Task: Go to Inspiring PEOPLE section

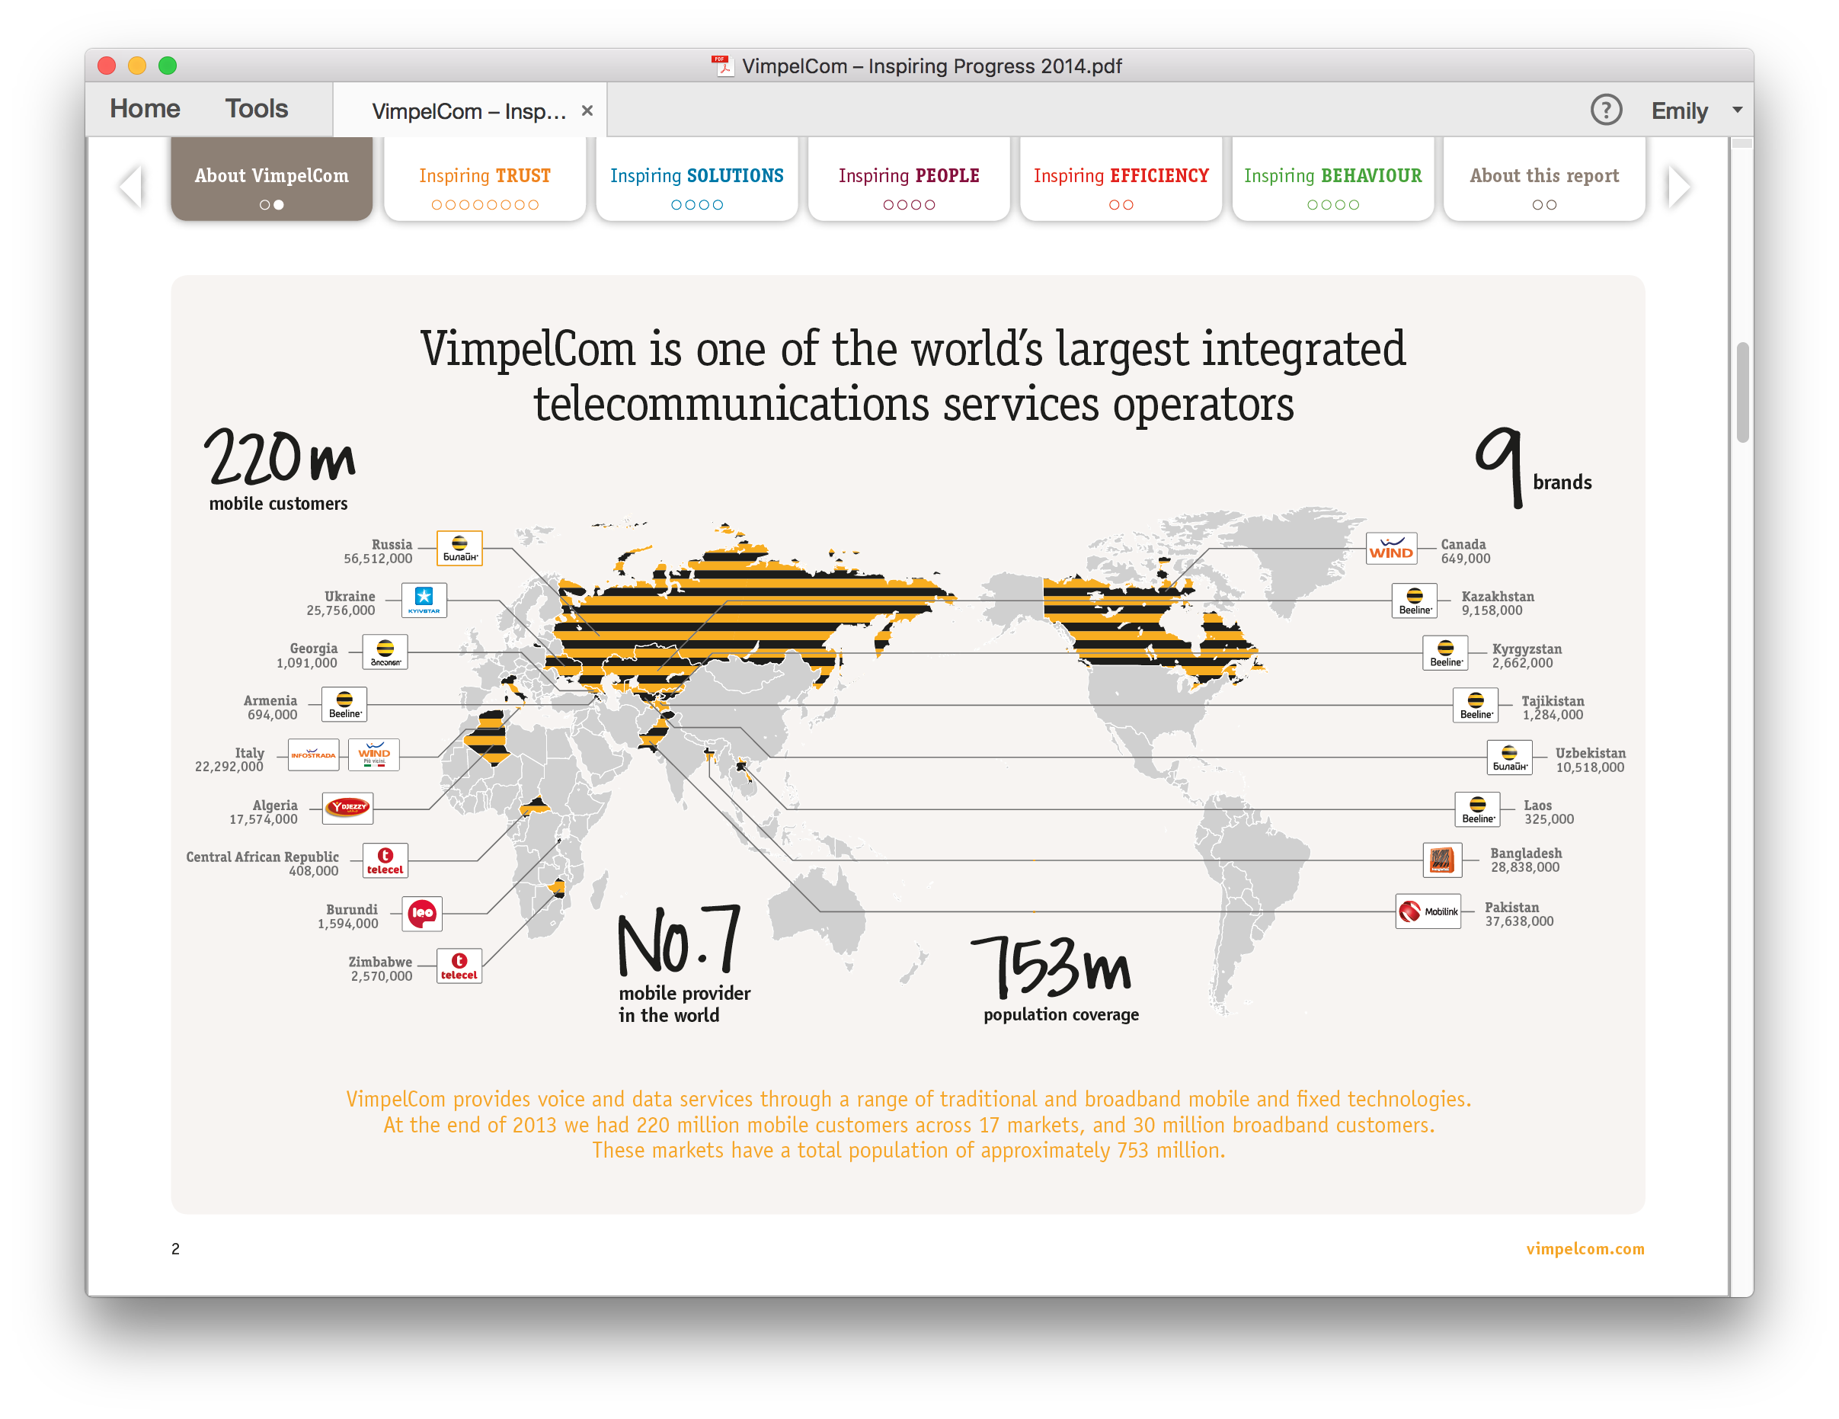Action: coord(909,178)
